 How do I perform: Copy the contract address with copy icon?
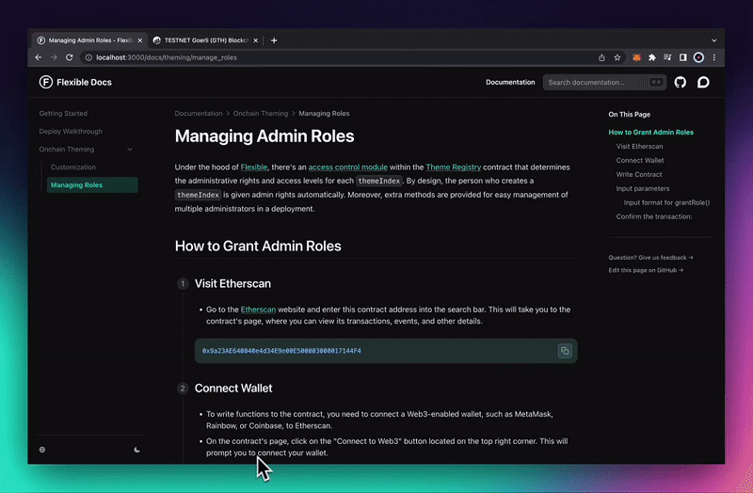[x=565, y=351]
